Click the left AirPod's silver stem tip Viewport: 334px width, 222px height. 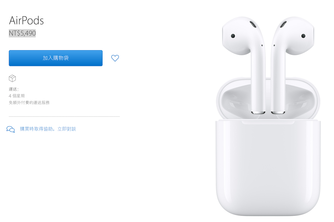pyautogui.click(x=258, y=113)
